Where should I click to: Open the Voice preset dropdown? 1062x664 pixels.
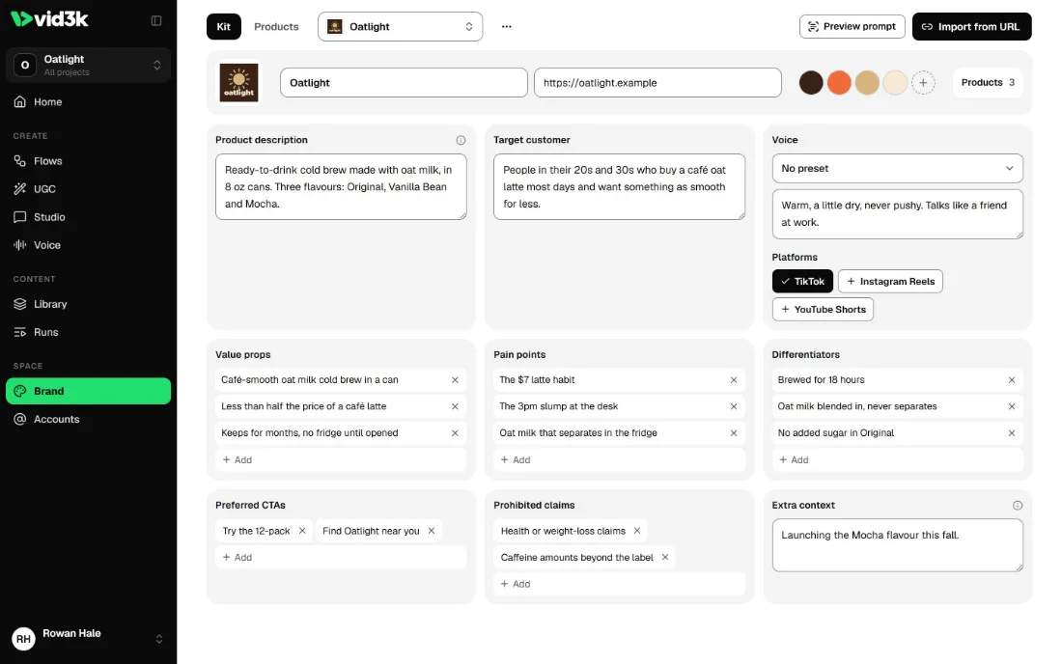click(898, 169)
